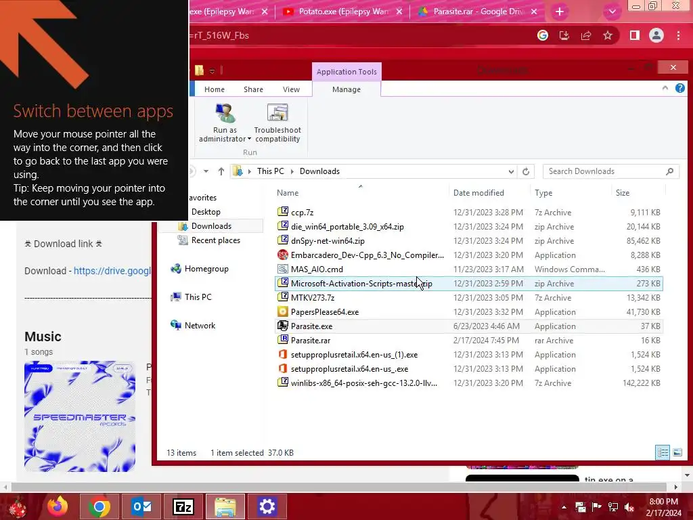Open Quick Access Toolbar customize dropdown
693x520 pixels.
click(x=212, y=70)
